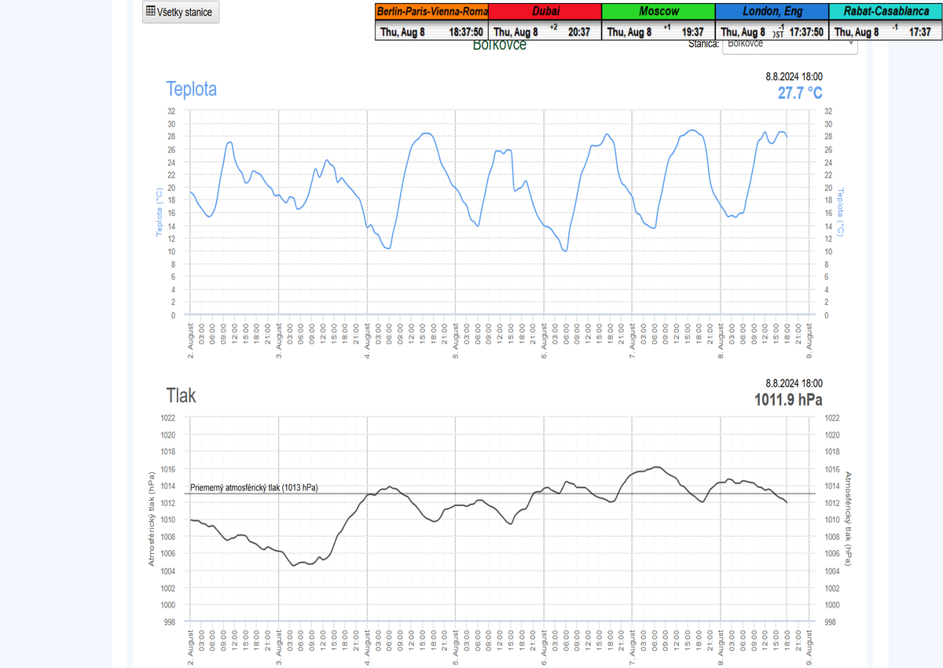
Task: Click the current temperature value 27.7 °C
Action: point(800,93)
